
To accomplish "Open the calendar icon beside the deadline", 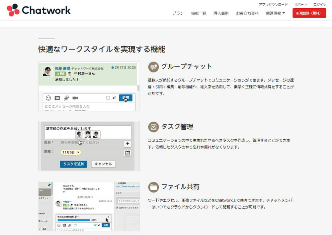I will (127, 153).
